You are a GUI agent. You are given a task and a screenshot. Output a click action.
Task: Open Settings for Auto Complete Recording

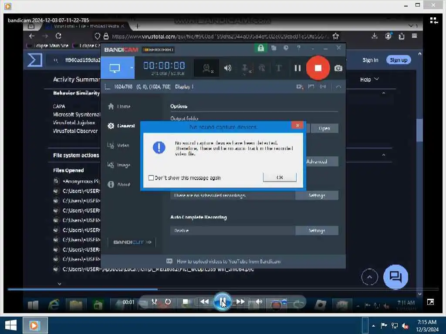click(x=317, y=230)
